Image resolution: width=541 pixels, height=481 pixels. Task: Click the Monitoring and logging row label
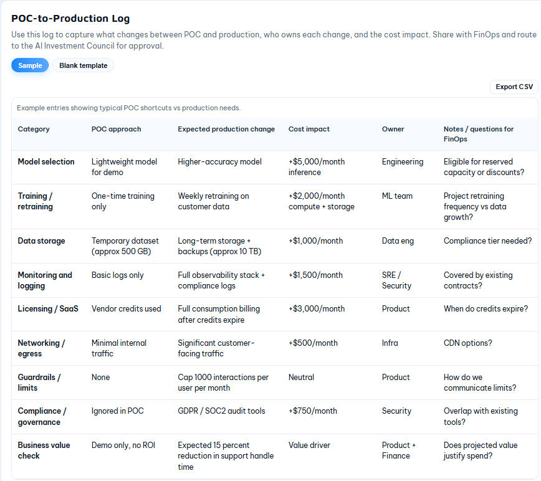(45, 280)
